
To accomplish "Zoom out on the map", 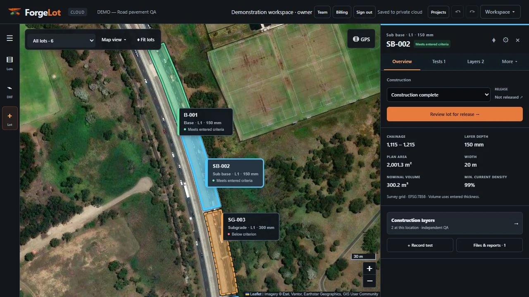I will (369, 281).
